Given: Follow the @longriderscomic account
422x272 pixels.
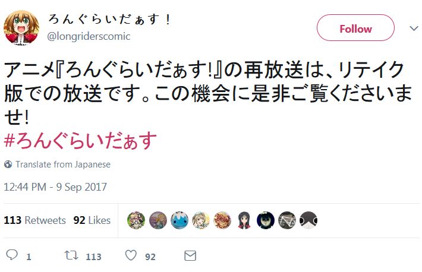Looking at the screenshot, I should coord(355,28).
